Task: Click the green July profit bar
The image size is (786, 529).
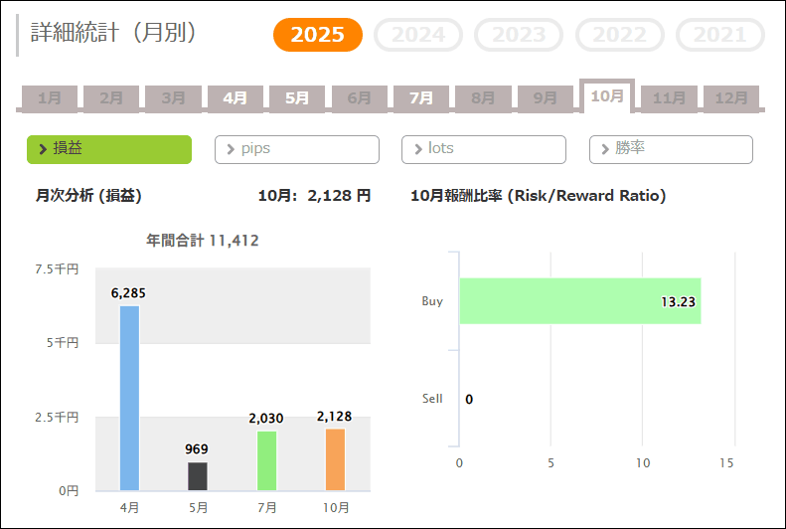Action: click(266, 460)
